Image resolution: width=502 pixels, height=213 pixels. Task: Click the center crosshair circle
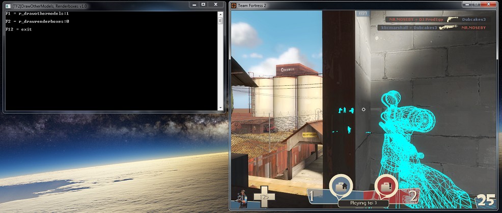[x=364, y=110]
